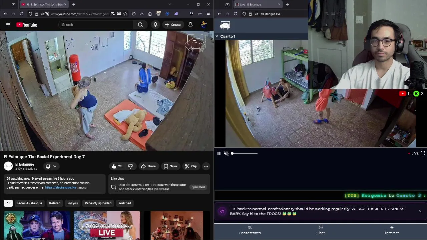This screenshot has height=240, width=427.
Task: Select the From El Estanque filter chip
Action: coord(30,203)
